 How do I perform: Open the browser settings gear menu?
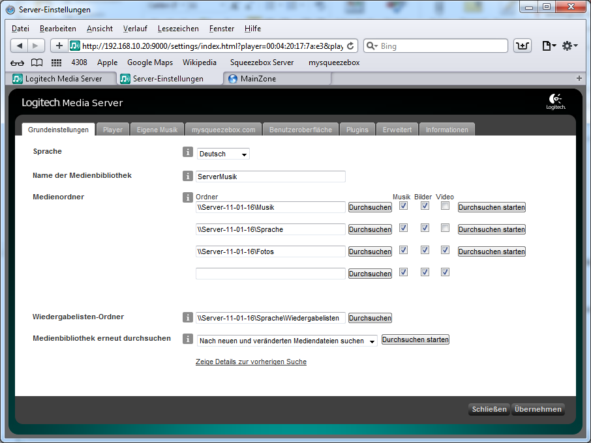coord(569,46)
